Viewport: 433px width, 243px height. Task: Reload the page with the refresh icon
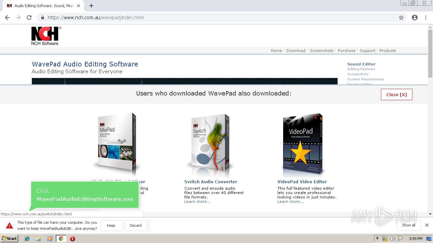(29, 18)
